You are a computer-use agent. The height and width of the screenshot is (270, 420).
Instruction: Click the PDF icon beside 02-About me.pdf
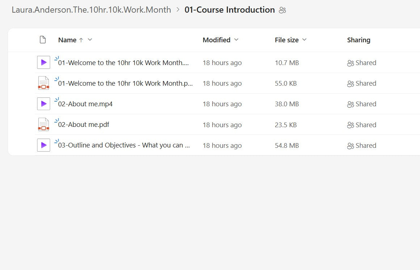tap(43, 125)
